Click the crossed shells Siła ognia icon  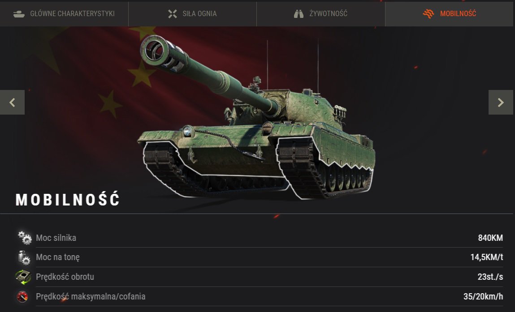coord(173,14)
